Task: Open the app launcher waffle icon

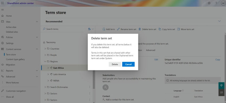Action: click(2, 3)
